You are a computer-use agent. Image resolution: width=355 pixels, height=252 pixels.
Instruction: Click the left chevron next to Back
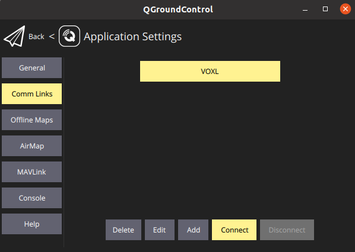[52, 36]
